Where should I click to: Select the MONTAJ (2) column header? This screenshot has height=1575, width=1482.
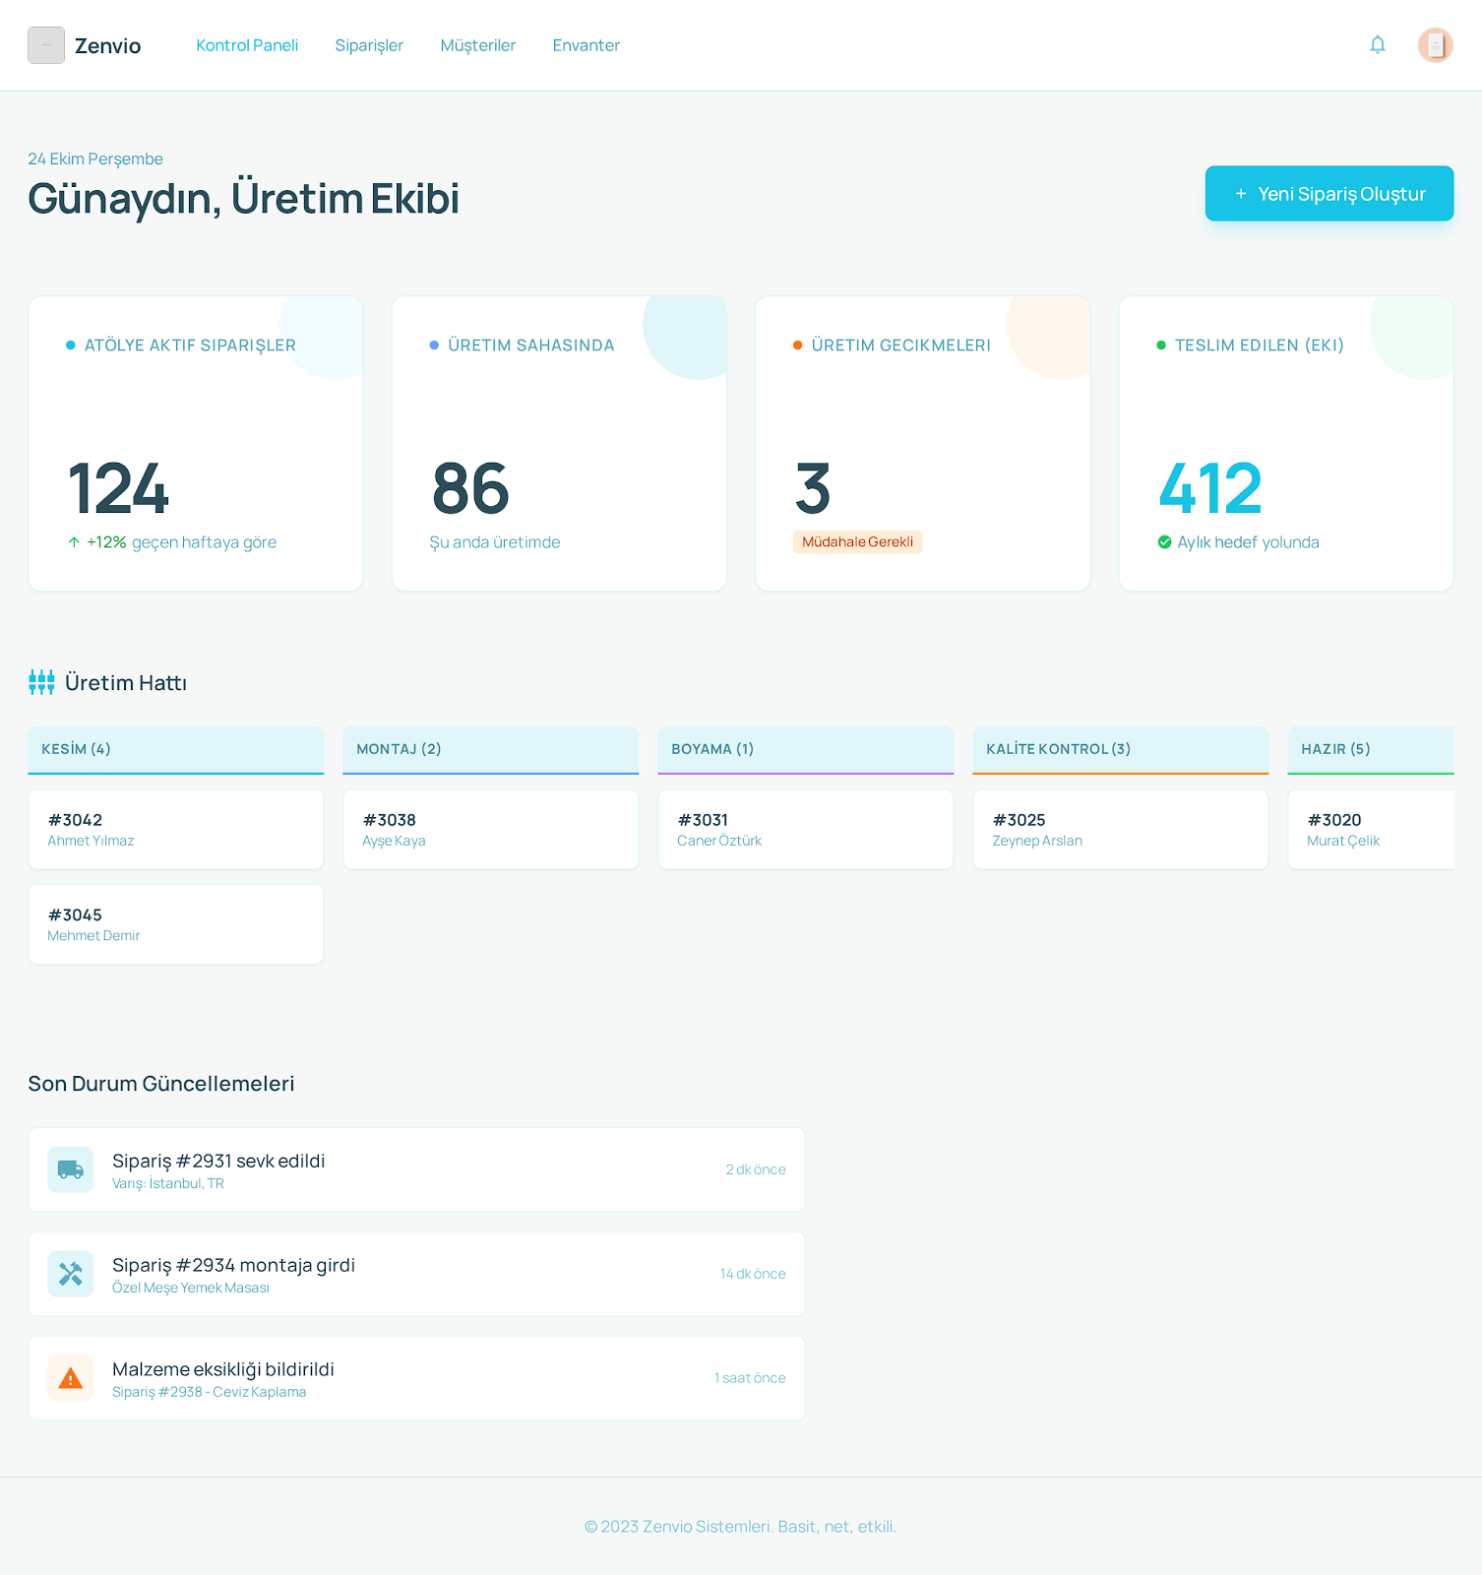[x=491, y=750]
